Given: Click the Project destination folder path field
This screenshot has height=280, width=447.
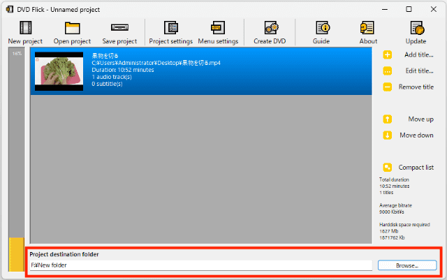Looking at the screenshot, I should coord(201,265).
